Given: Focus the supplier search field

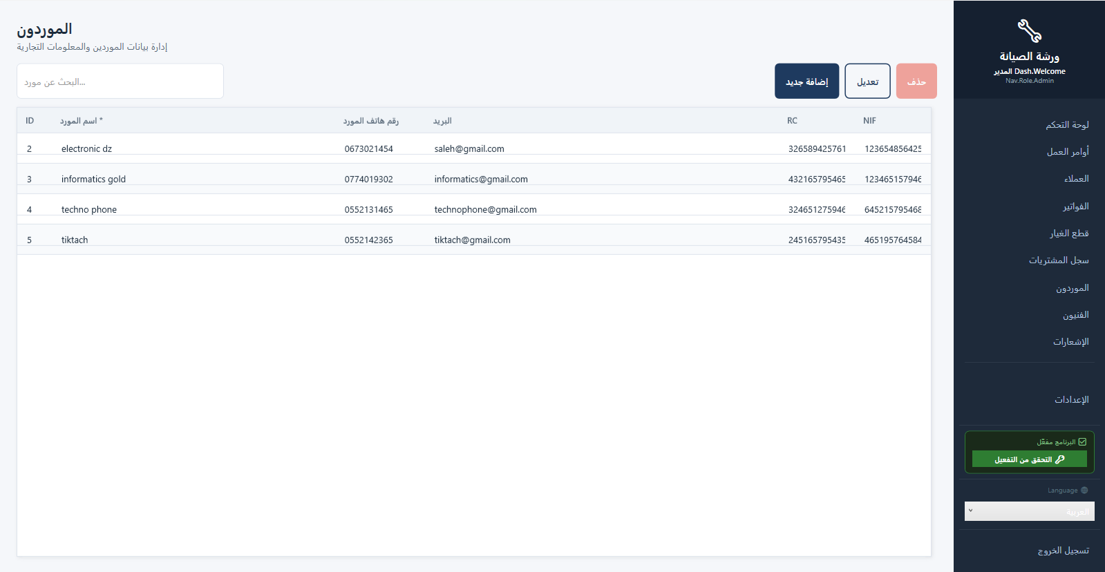Looking at the screenshot, I should 120,82.
